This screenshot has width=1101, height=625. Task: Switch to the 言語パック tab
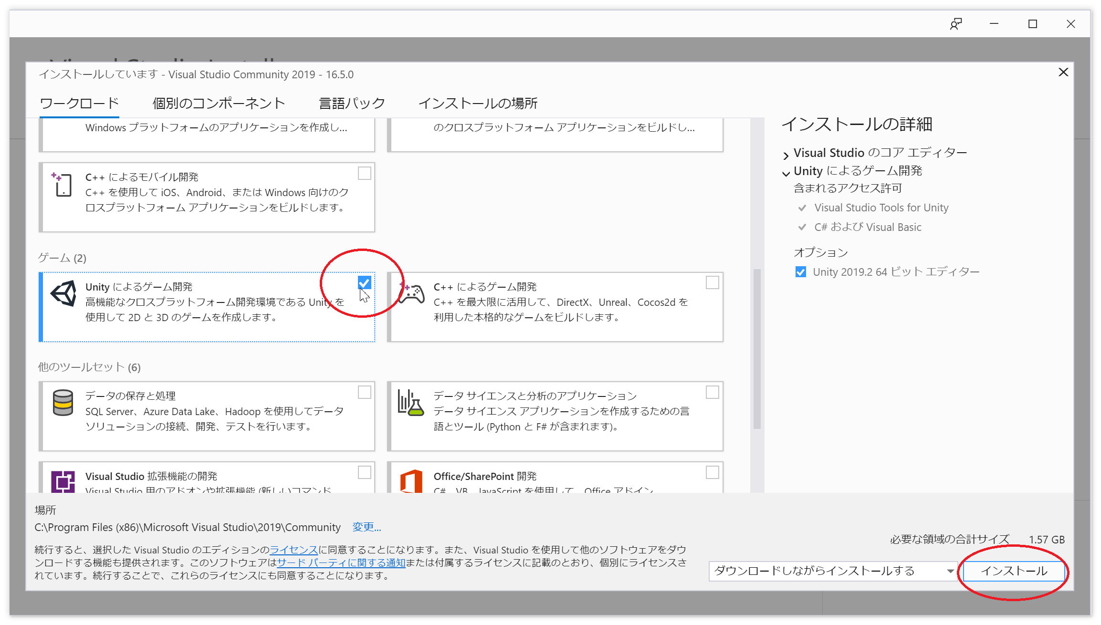pyautogui.click(x=352, y=103)
